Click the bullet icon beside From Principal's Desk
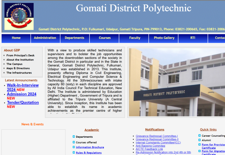The height and width of the screenshot is (155, 225). click(4, 56)
